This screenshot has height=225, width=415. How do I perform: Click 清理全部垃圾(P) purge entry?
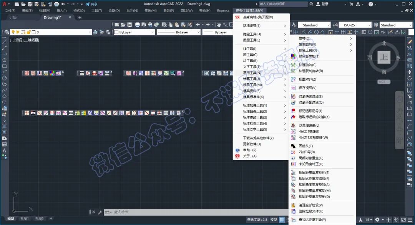coord(322,205)
